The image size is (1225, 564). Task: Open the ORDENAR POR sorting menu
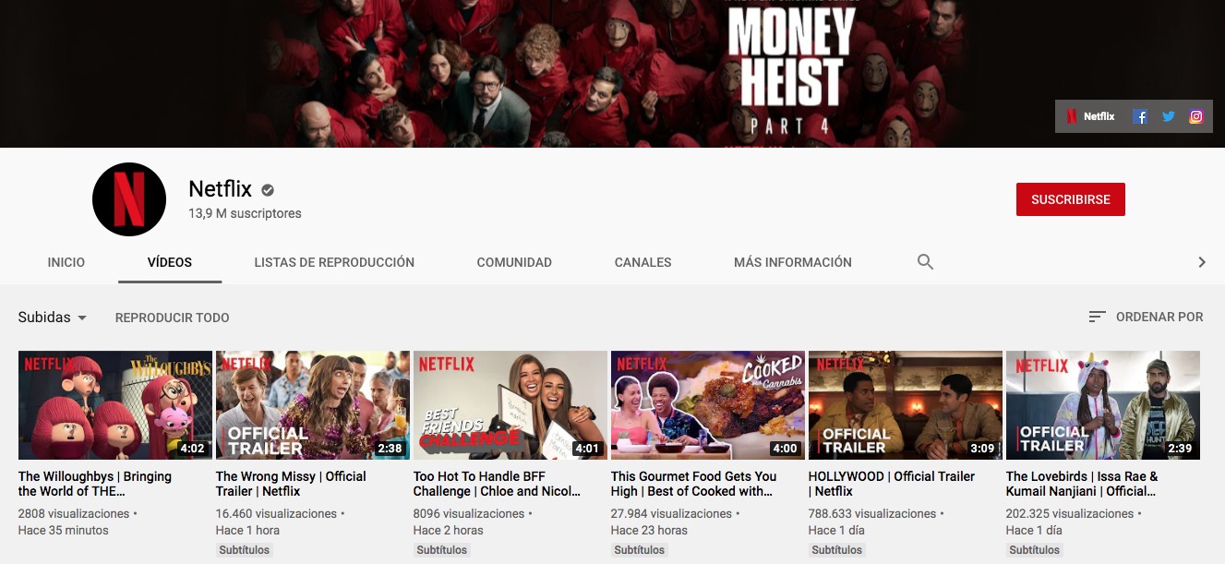click(x=1146, y=317)
